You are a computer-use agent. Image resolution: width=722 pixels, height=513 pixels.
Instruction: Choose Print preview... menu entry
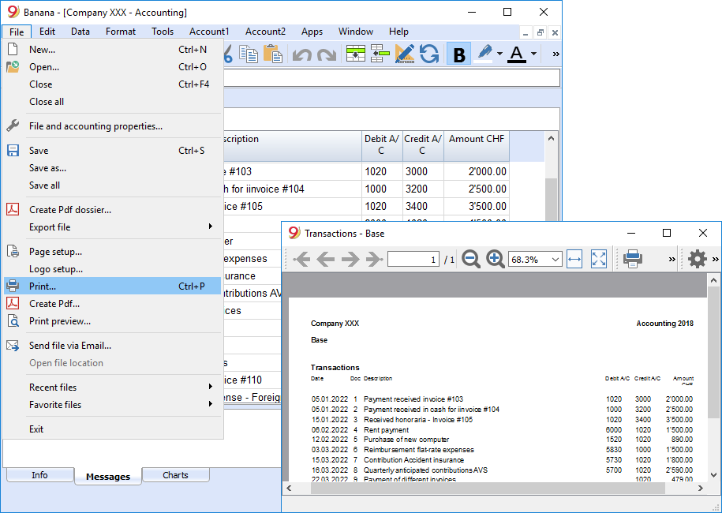(x=113, y=321)
